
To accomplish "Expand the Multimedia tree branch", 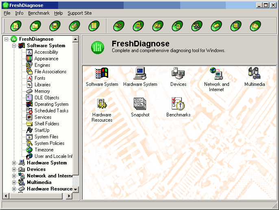I will tap(14, 182).
